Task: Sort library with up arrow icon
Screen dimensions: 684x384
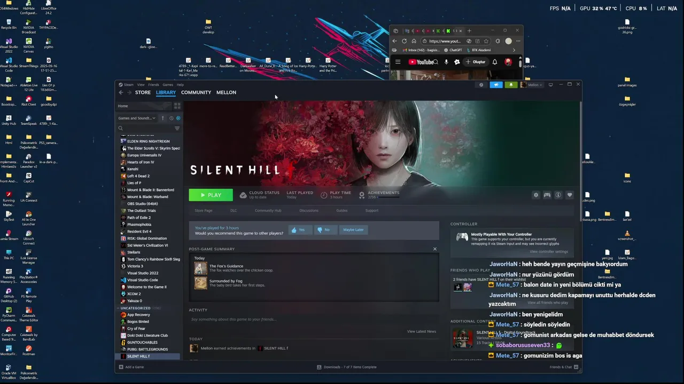Action: pos(163,118)
